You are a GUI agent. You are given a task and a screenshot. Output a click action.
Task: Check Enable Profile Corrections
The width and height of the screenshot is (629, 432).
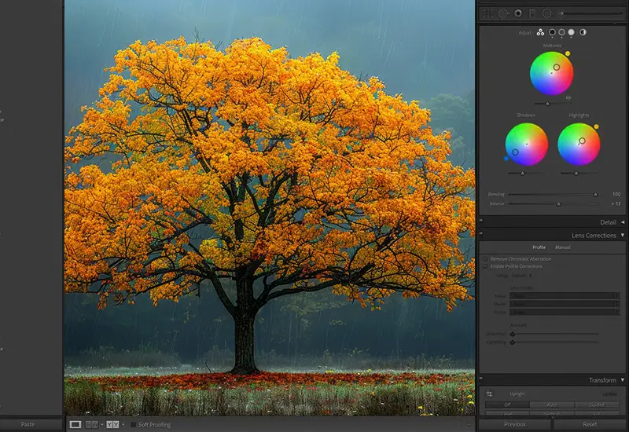[x=485, y=266]
